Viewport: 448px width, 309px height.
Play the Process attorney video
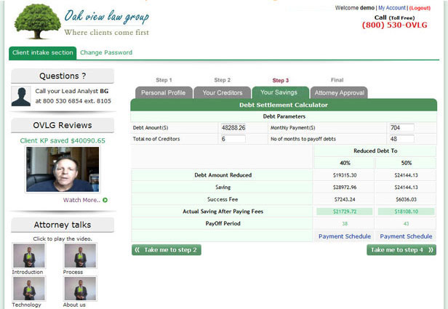click(80, 256)
